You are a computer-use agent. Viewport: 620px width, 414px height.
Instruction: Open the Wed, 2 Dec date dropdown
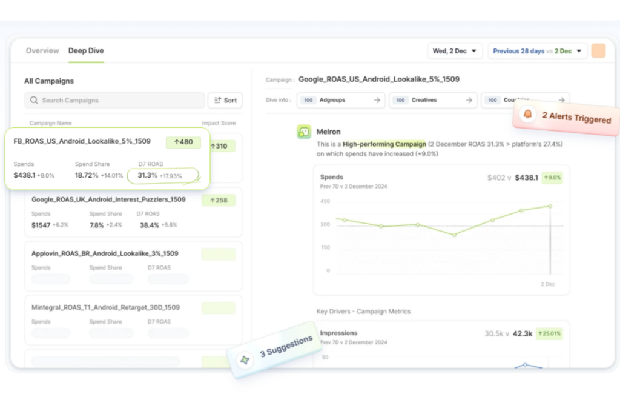(455, 51)
